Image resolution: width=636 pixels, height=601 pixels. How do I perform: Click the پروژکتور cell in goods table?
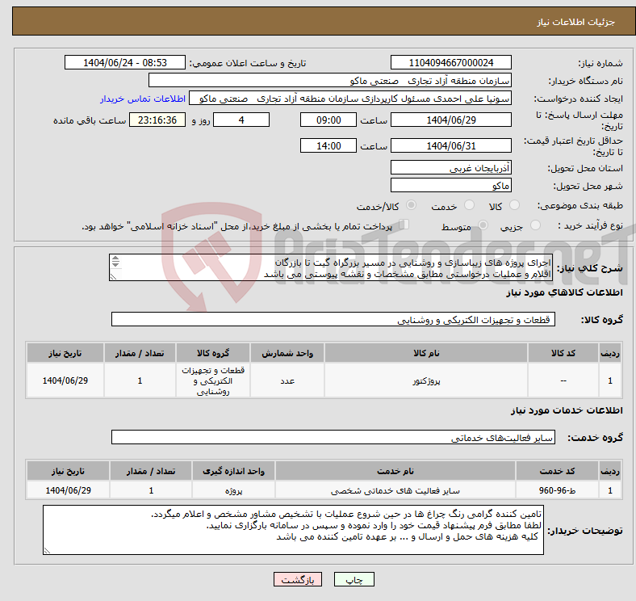coord(426,380)
